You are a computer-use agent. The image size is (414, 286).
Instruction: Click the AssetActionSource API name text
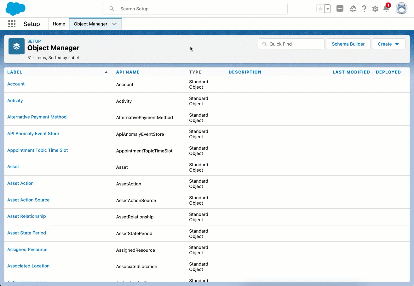(x=136, y=201)
